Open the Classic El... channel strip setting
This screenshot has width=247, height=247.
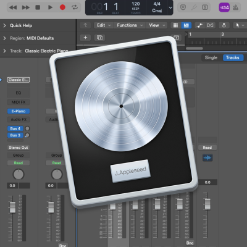pyautogui.click(x=19, y=80)
